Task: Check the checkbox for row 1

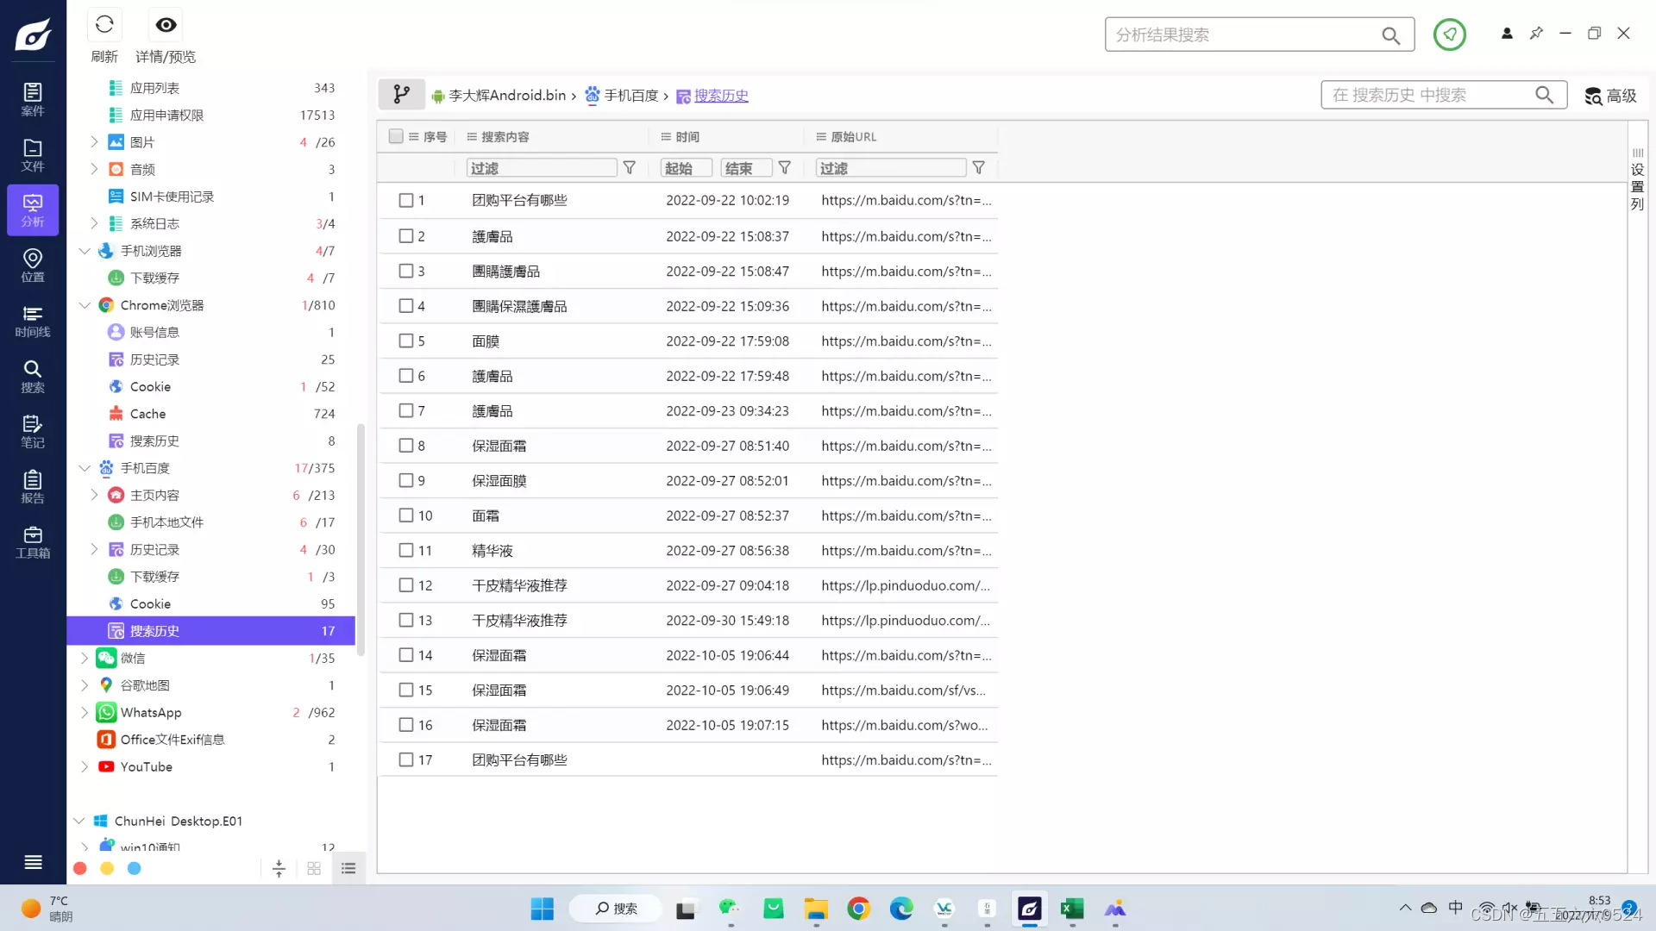Action: point(406,201)
